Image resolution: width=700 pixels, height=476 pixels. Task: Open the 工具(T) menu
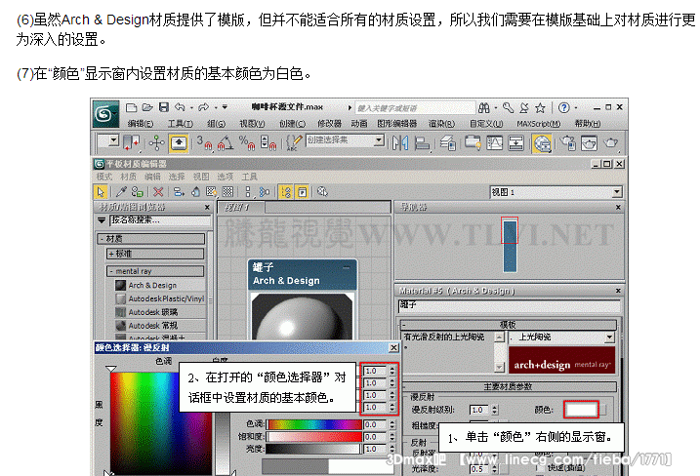click(181, 124)
